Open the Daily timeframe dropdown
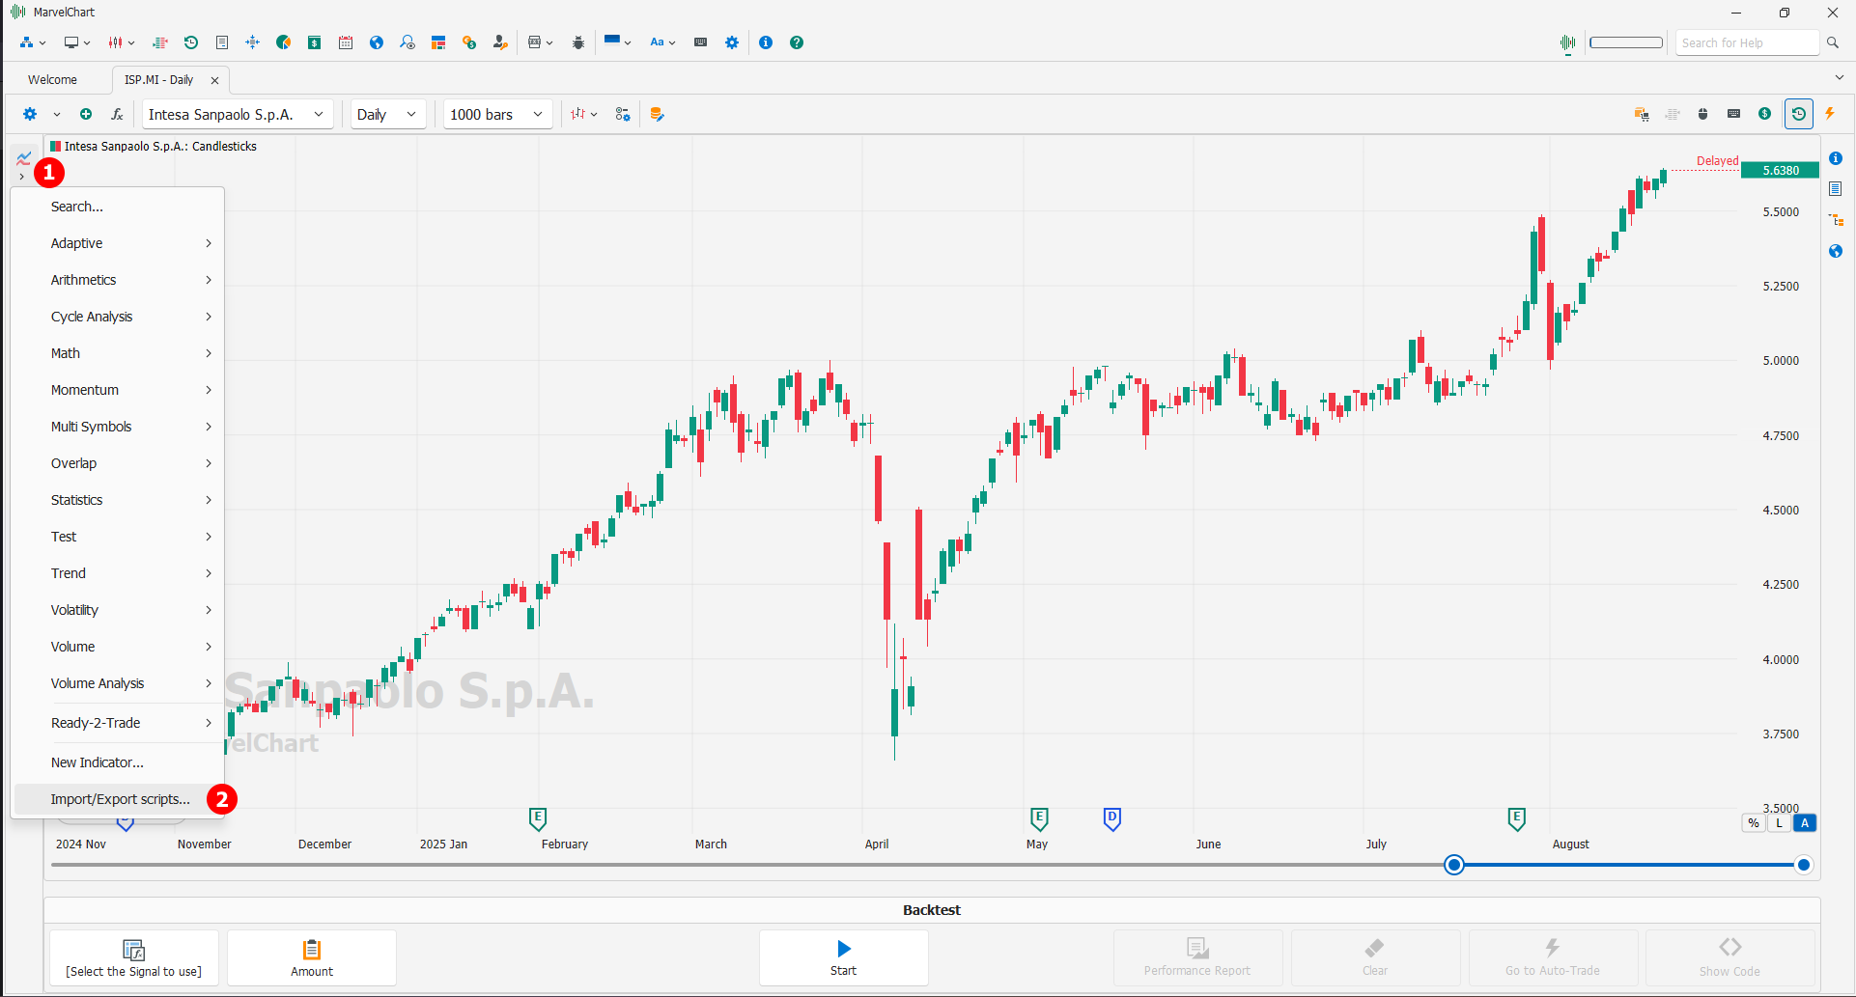The height and width of the screenshot is (997, 1856). pyautogui.click(x=388, y=114)
